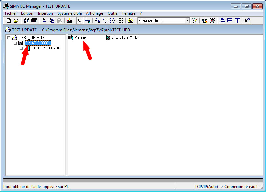Click the SIMATIC 300(1) station icon
266x192 pixels.
click(x=21, y=43)
